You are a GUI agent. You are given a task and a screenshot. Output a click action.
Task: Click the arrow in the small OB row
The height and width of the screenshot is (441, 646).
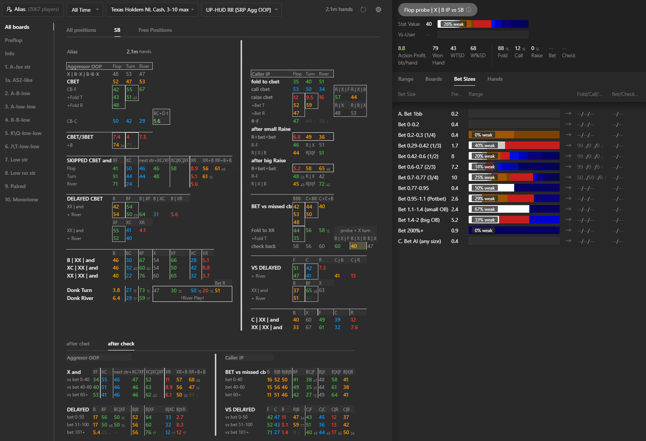tap(568, 209)
